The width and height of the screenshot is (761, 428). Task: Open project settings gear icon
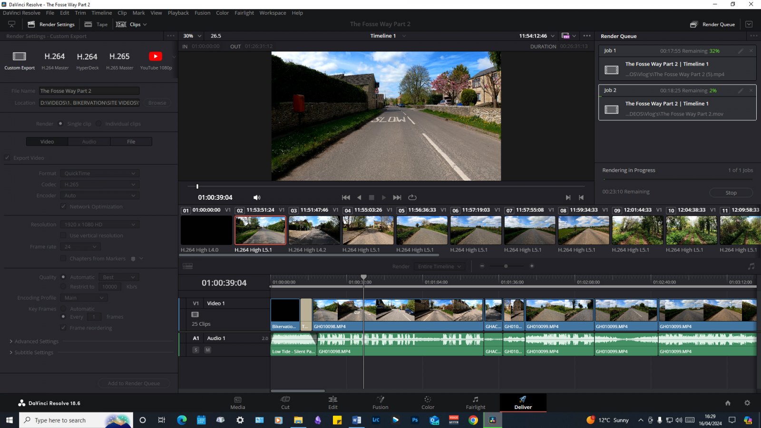pyautogui.click(x=747, y=403)
